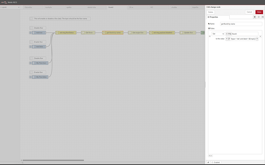Open the node description document icon

pos(258,17)
